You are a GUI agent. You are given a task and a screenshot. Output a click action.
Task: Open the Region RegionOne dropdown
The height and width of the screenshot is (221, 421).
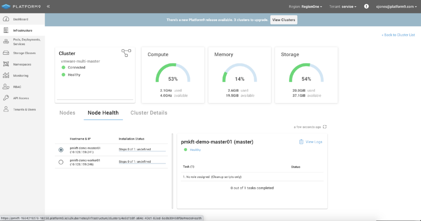click(x=305, y=7)
